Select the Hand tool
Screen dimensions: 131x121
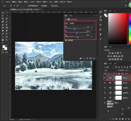3,40
